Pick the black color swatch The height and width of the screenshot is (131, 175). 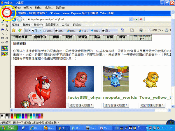(x=7, y=115)
